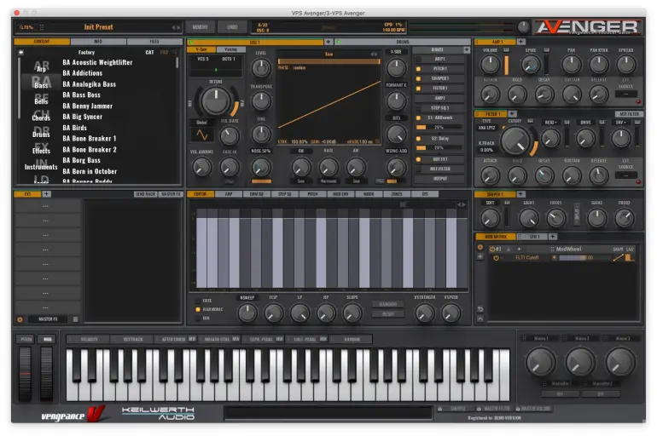The height and width of the screenshot is (436, 657).
Task: Open the MIXER editor tab
Action: click(x=369, y=194)
